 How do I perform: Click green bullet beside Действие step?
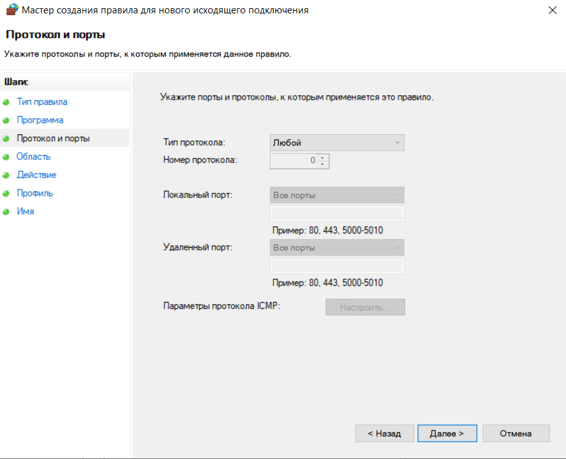pyautogui.click(x=6, y=175)
